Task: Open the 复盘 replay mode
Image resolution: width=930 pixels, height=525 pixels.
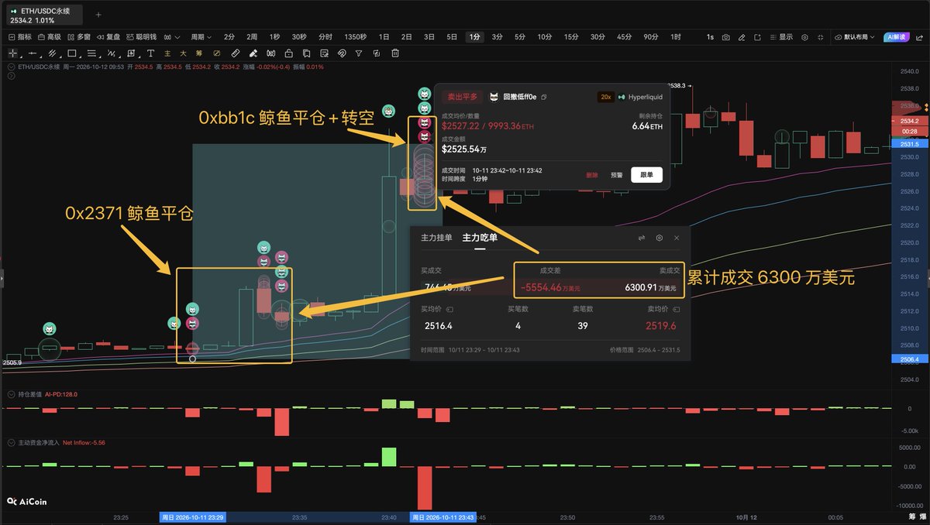Action: click(x=108, y=37)
